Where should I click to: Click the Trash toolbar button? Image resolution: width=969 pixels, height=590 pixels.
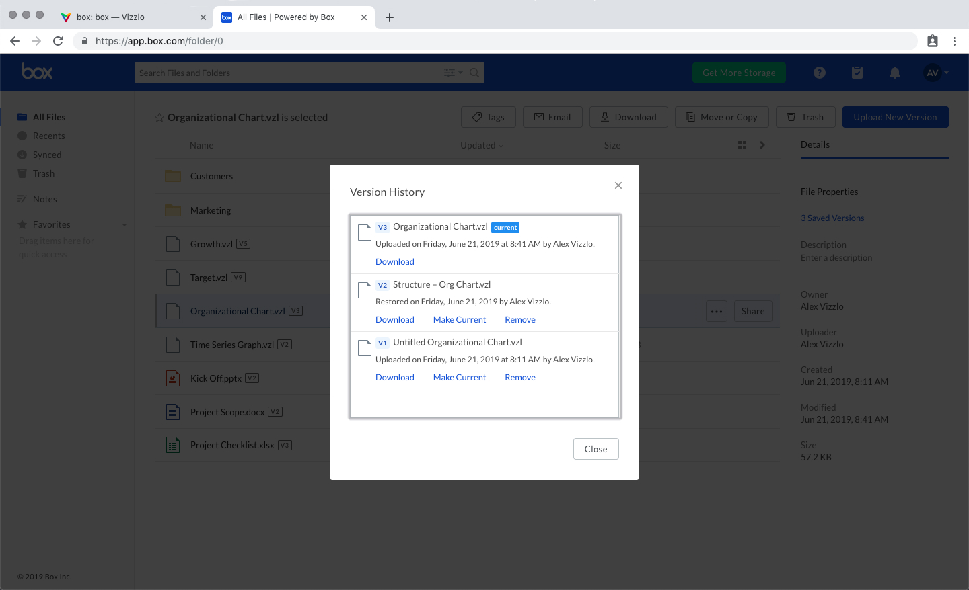coord(805,117)
